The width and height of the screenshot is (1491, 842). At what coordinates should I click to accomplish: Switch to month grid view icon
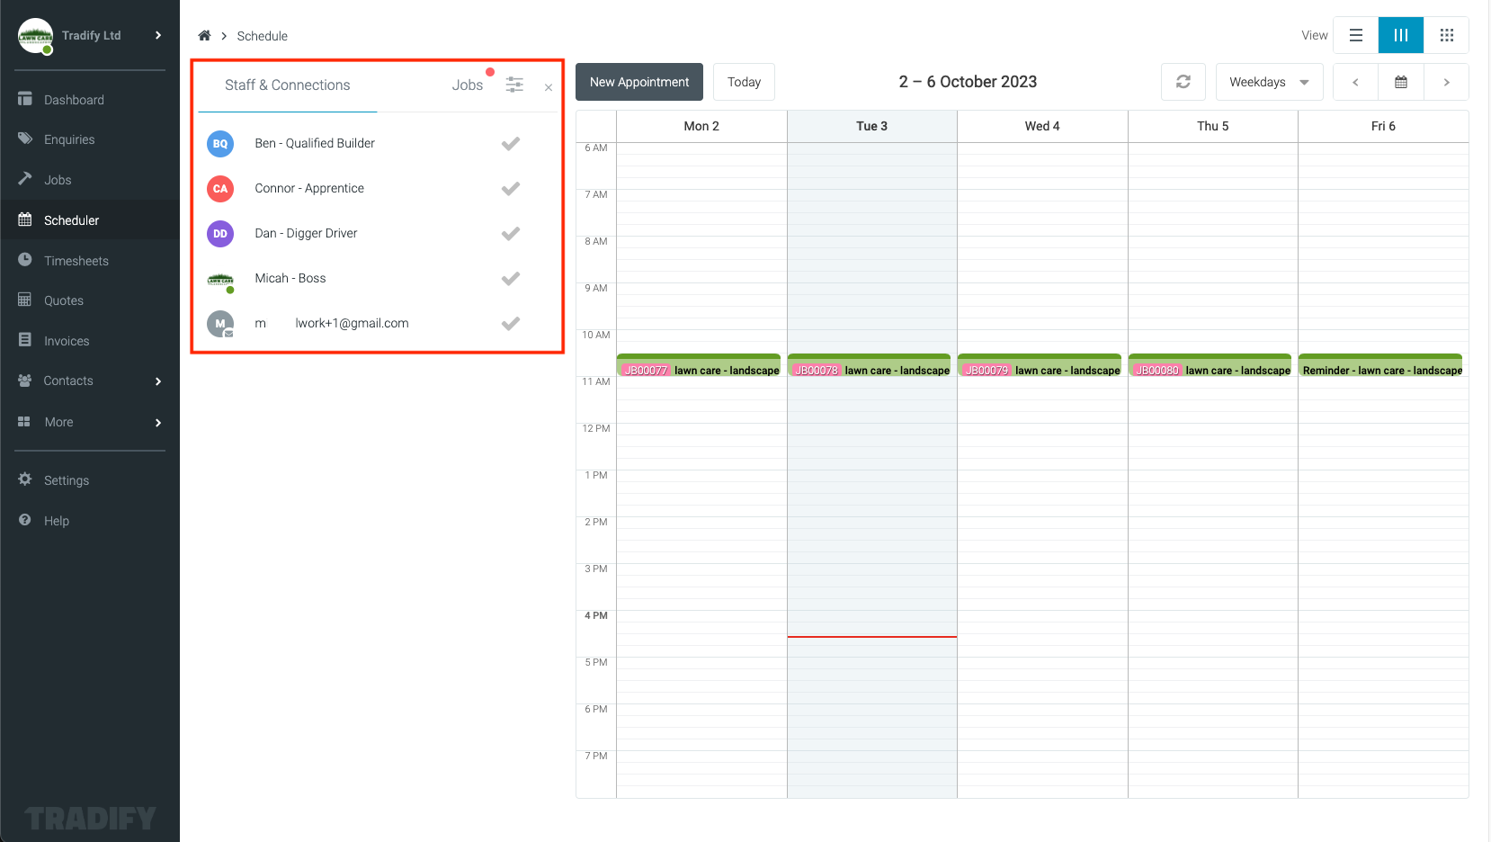tap(1446, 35)
